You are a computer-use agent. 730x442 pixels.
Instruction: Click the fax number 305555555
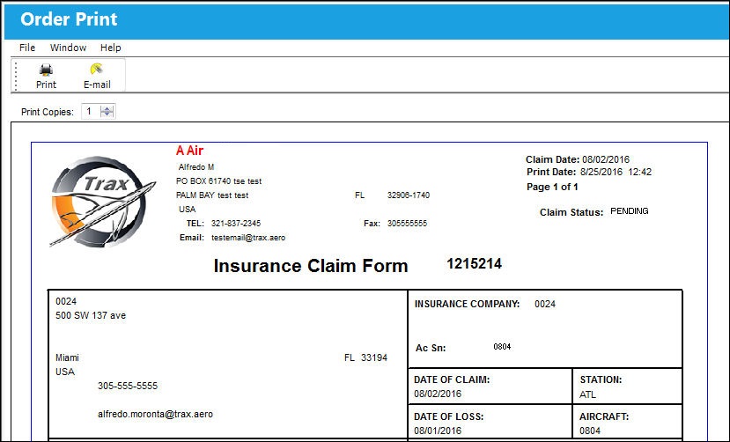pos(407,224)
